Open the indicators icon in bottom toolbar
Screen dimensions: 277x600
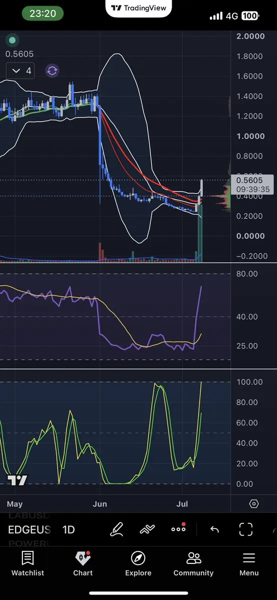(x=147, y=529)
